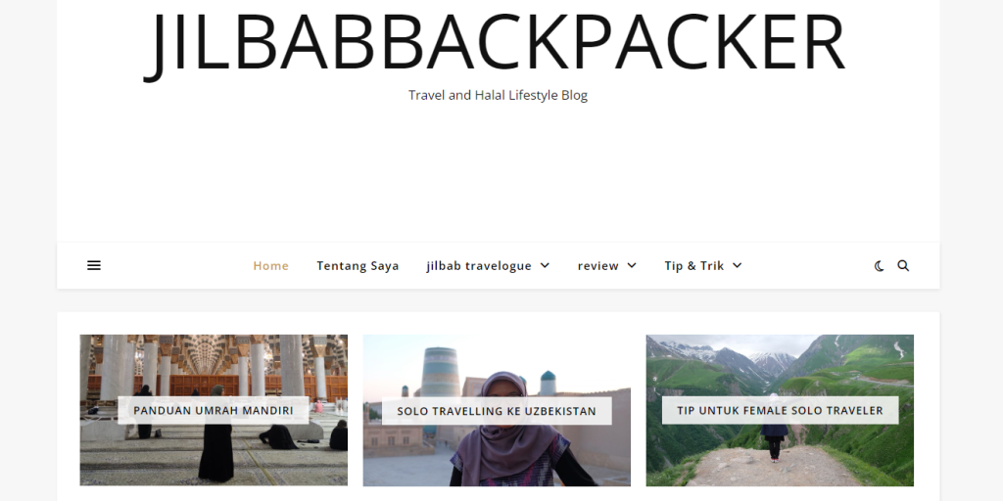Expand the jilbab travelogue chevron arrow
This screenshot has width=1003, height=501.
(x=545, y=265)
